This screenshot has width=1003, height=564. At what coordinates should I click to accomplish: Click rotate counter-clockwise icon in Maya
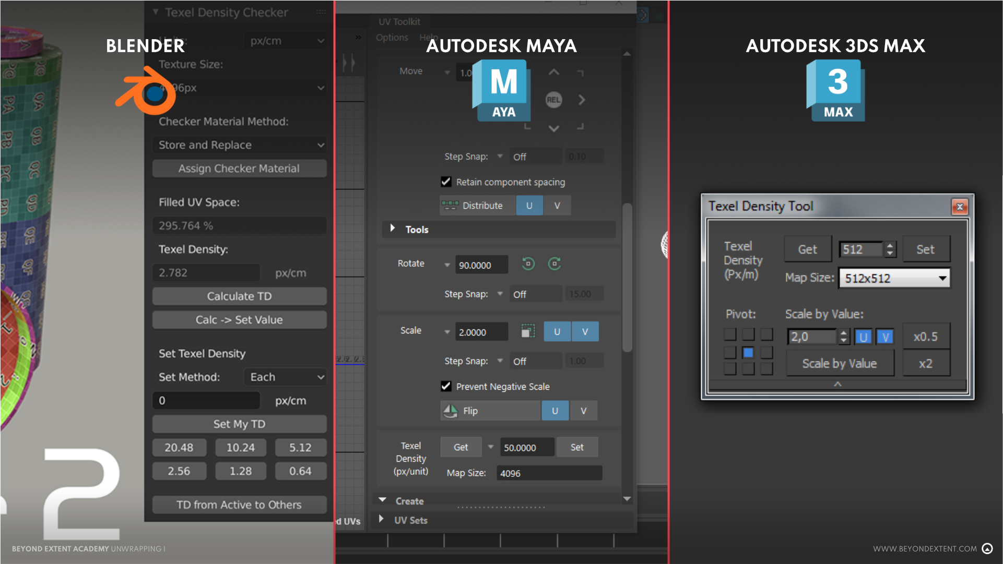[x=528, y=264]
